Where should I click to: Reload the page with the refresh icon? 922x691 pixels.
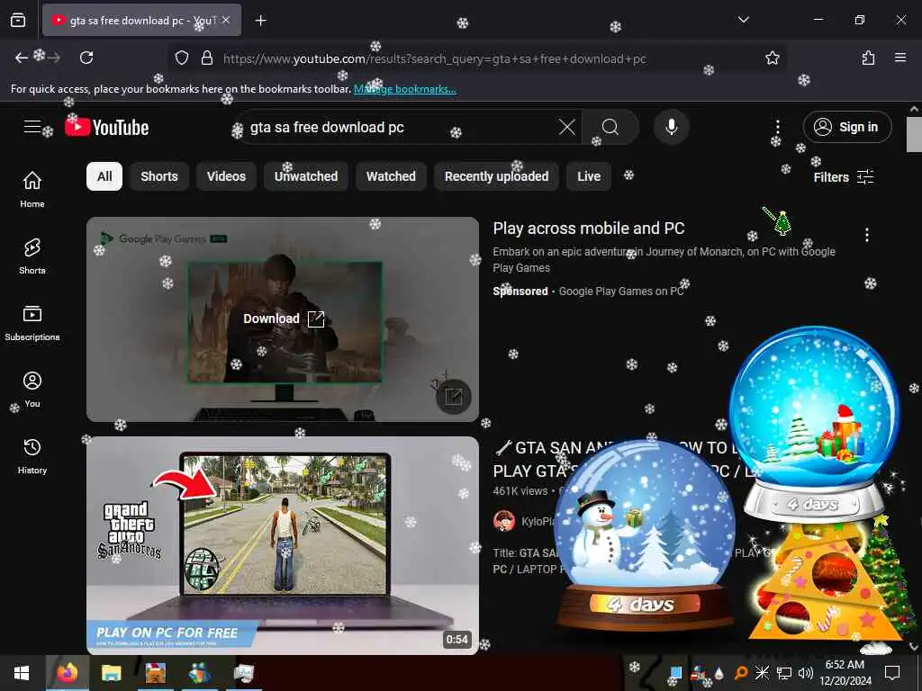coord(86,58)
